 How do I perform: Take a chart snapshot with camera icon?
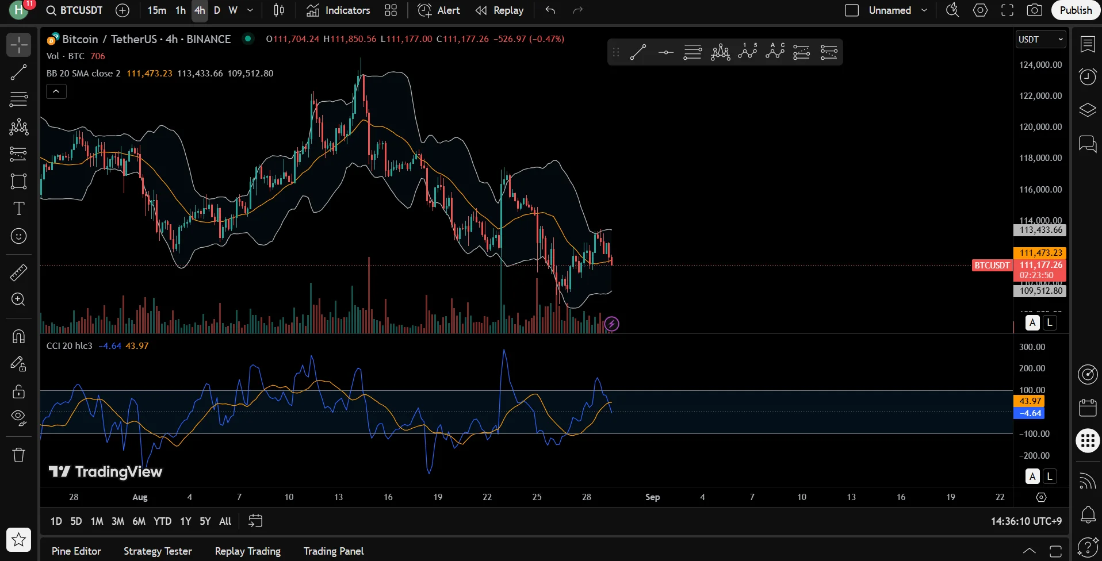coord(1034,10)
